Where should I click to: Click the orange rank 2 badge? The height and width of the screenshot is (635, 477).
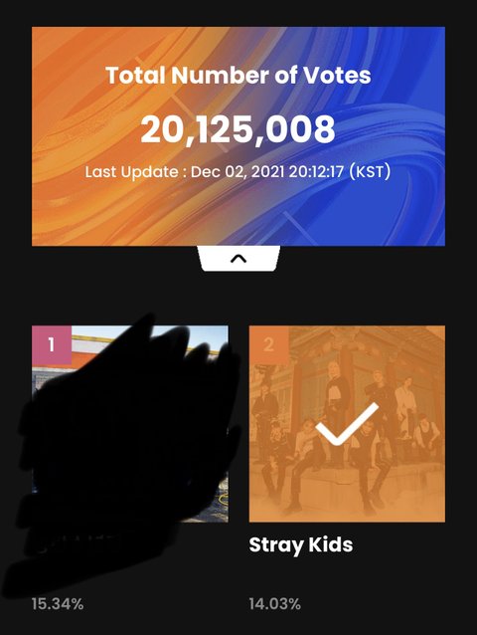tap(269, 345)
